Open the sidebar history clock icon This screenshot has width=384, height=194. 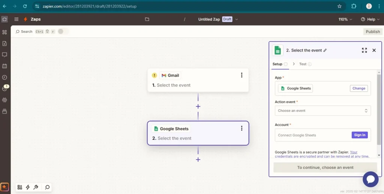[x=4, y=77]
